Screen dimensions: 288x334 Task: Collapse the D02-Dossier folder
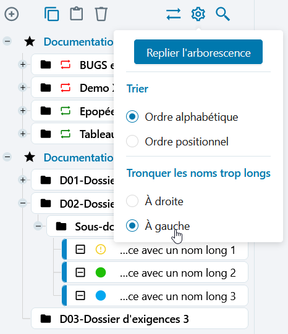coord(23,203)
